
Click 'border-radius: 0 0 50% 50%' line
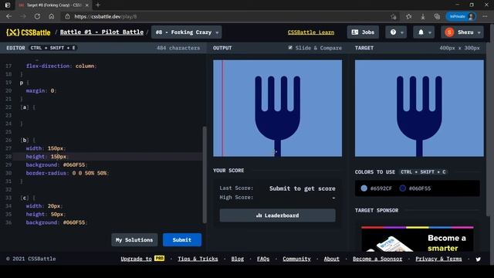click(x=67, y=173)
